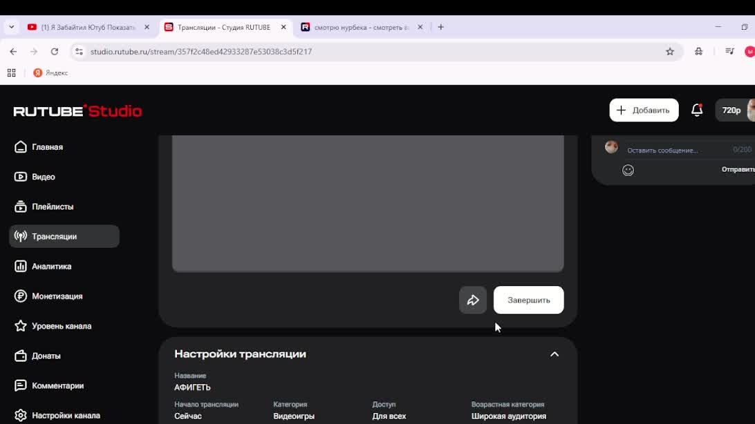This screenshot has width=755, height=424.
Task: Open the Яндекс bookmark
Action: point(50,73)
